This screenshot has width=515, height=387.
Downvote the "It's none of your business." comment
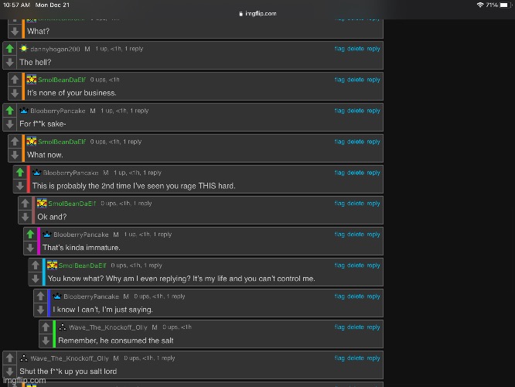click(15, 93)
